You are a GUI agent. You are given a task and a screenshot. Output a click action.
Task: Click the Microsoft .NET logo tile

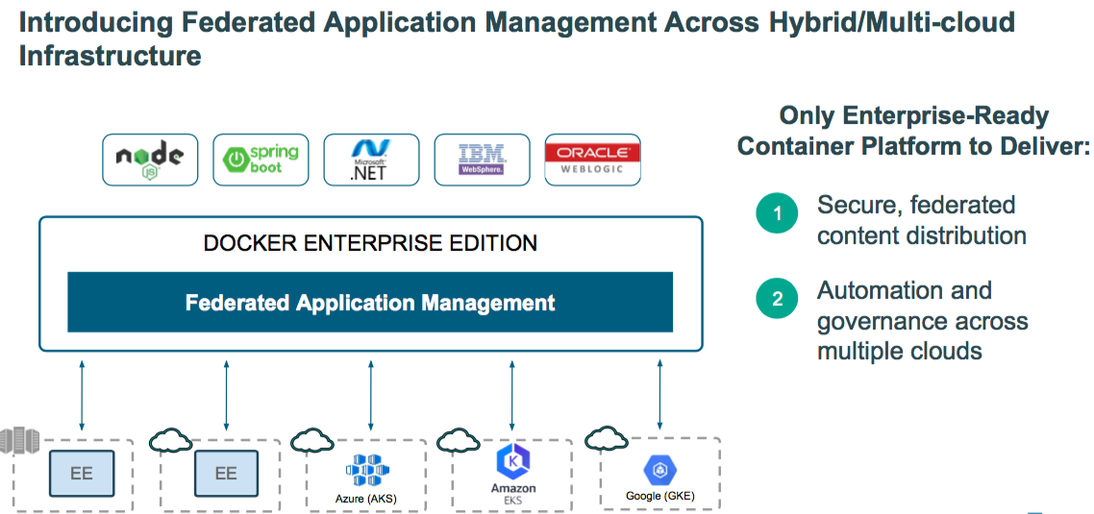point(371,159)
